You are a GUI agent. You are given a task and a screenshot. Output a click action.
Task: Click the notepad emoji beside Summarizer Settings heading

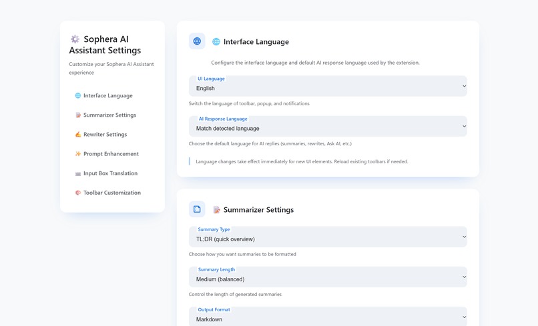216,210
